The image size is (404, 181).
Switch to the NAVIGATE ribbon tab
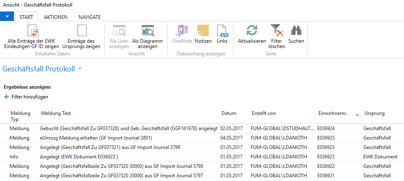tap(90, 17)
